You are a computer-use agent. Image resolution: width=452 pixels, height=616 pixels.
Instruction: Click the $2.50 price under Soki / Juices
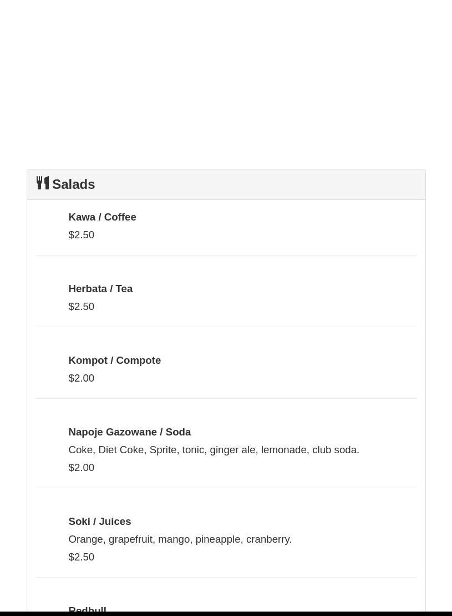point(81,557)
